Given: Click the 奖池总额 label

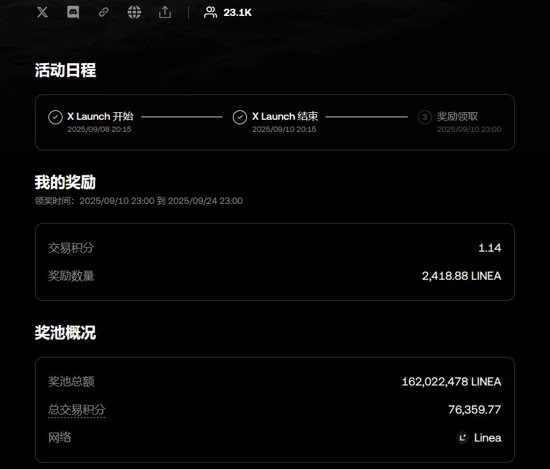Looking at the screenshot, I should [71, 382].
